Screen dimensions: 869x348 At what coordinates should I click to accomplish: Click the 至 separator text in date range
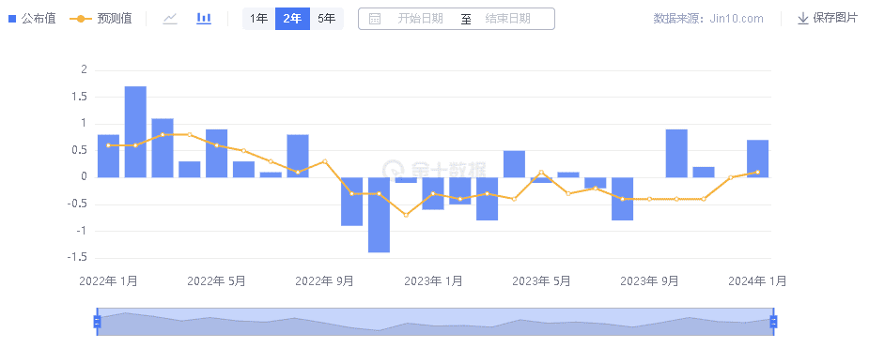[x=466, y=19]
